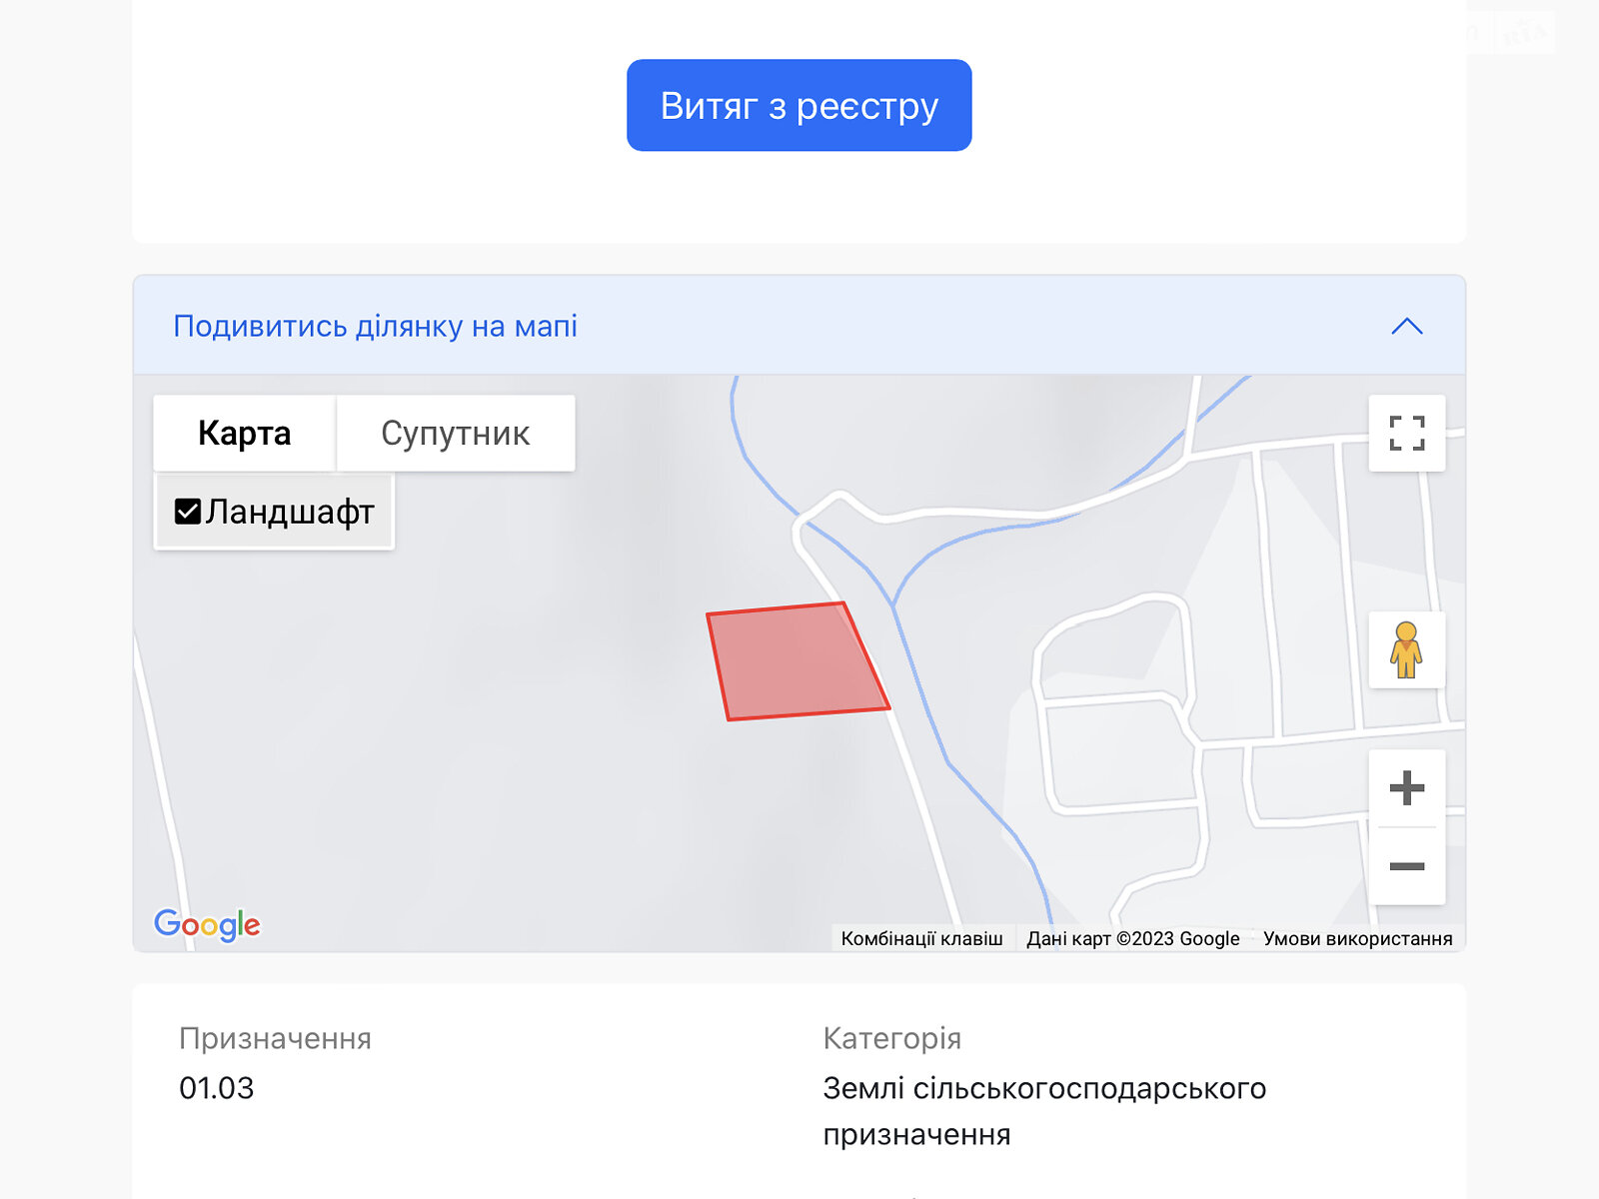Click the 'Категорія' field label
The width and height of the screenshot is (1599, 1199).
point(891,1039)
